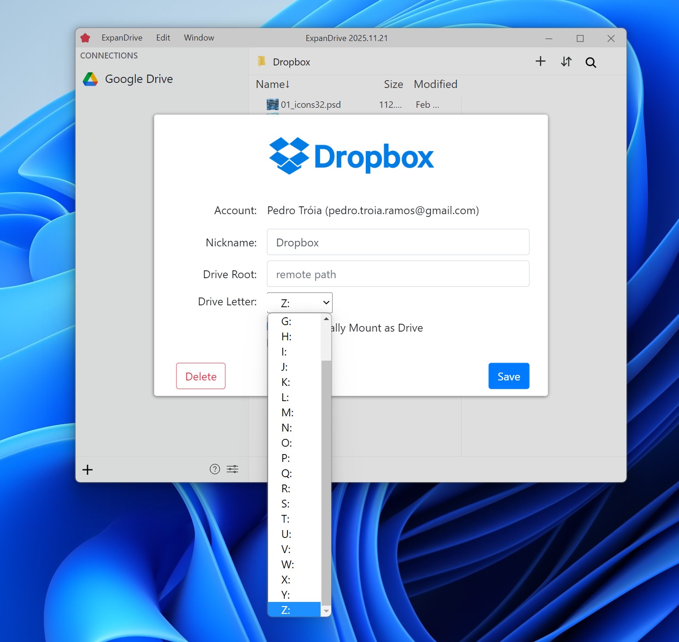Click the plus icon beside Dropbox header
679x642 pixels.
pos(540,62)
